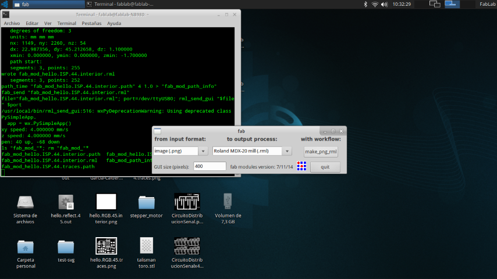Click the clock showing 10:32:29

(402, 4)
